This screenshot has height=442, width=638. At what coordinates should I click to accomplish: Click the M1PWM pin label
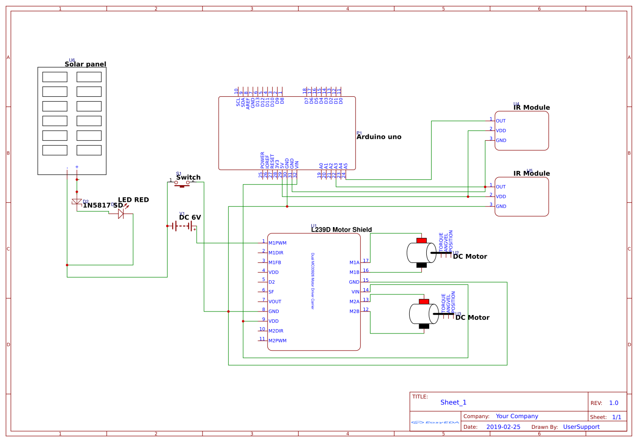click(277, 243)
